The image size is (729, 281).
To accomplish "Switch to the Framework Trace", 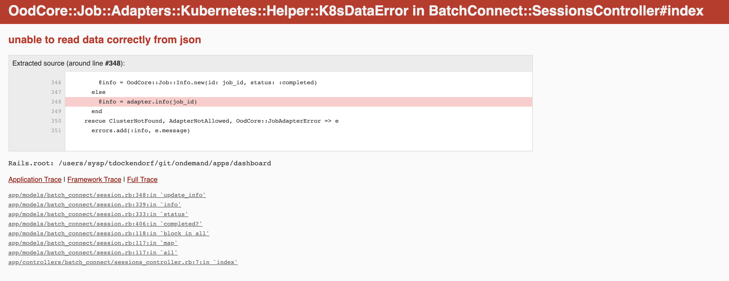I will pyautogui.click(x=94, y=179).
